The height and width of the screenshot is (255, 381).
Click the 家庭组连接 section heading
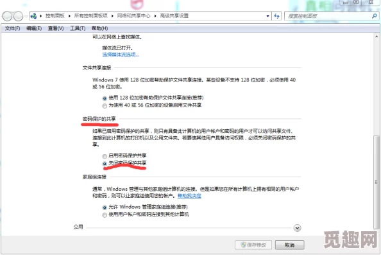(x=94, y=177)
